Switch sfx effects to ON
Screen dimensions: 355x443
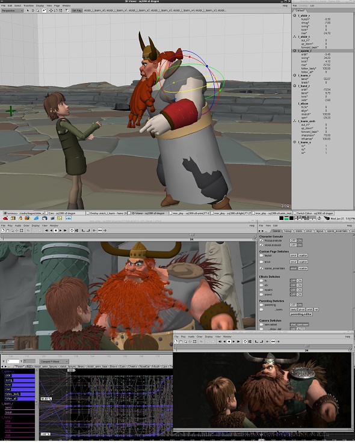click(299, 285)
